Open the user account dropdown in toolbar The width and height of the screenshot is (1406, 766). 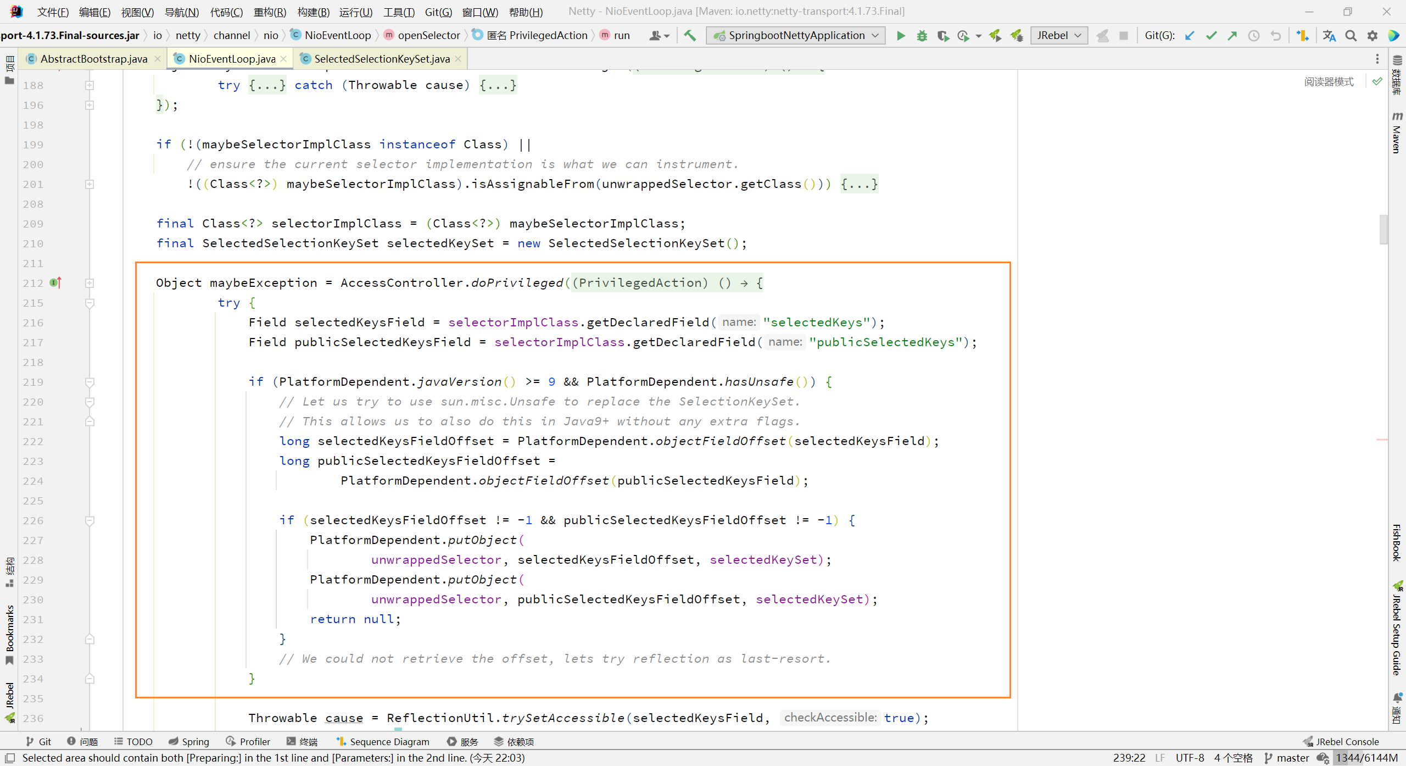[x=659, y=36]
